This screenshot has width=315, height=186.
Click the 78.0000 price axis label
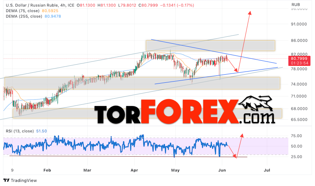point(299,69)
